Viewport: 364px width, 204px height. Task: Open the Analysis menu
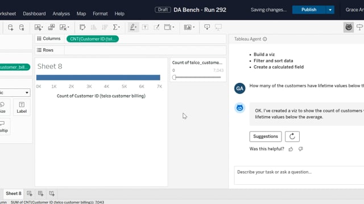pos(61,14)
